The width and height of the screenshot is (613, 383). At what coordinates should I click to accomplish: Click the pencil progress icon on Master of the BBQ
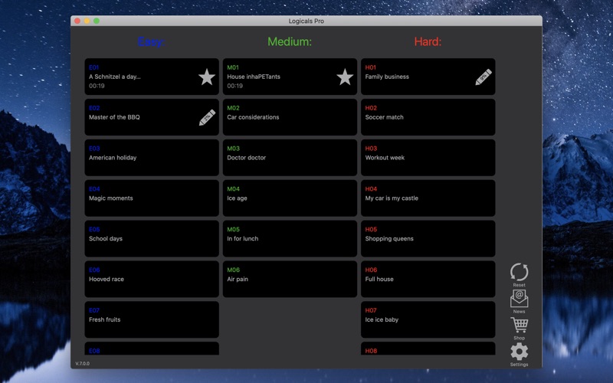(207, 117)
